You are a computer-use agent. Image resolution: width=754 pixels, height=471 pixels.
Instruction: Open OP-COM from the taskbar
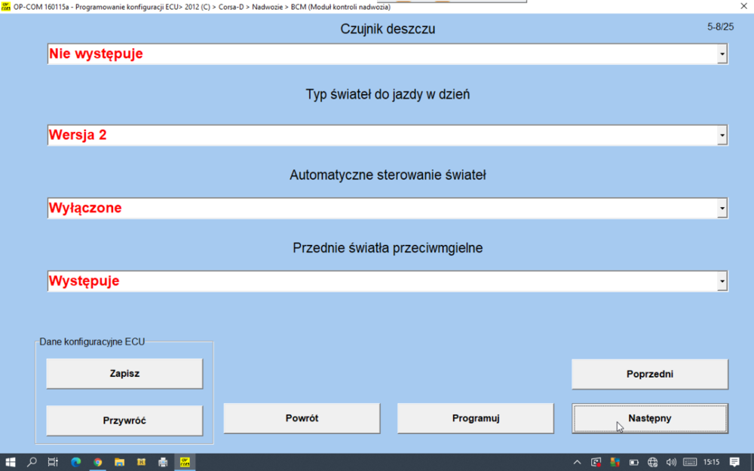click(185, 461)
